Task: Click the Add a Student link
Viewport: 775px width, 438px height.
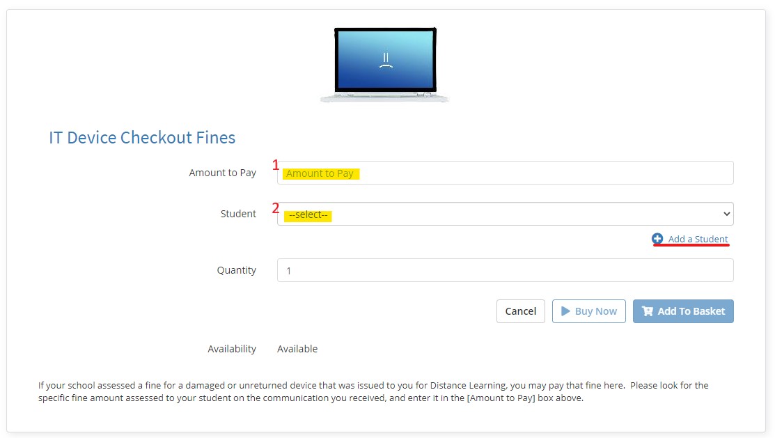Action: point(698,240)
